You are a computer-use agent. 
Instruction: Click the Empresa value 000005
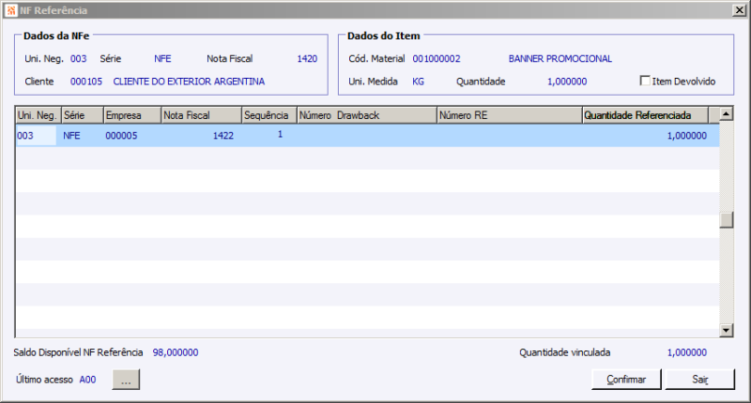click(121, 136)
